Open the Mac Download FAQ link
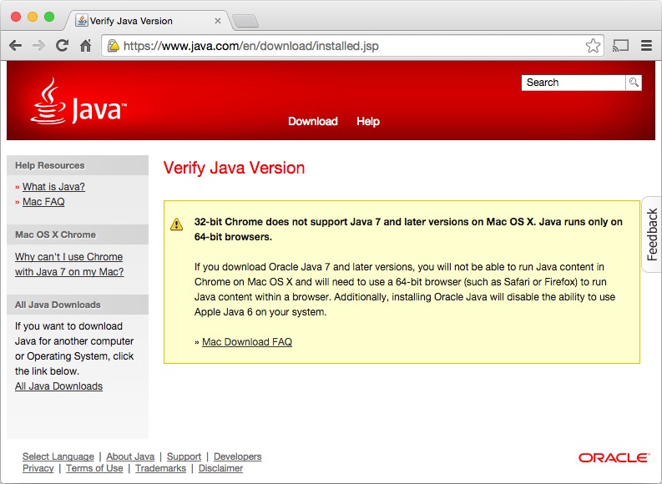This screenshot has width=662, height=484. tap(247, 342)
